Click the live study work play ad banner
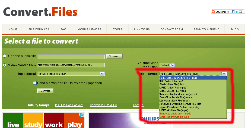This screenshot has height=128, width=251. [44, 120]
